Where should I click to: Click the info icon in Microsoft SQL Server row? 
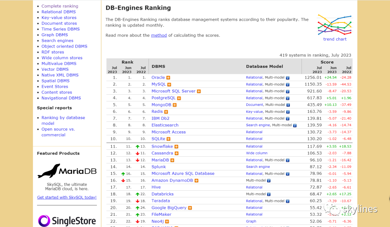pos(288,91)
